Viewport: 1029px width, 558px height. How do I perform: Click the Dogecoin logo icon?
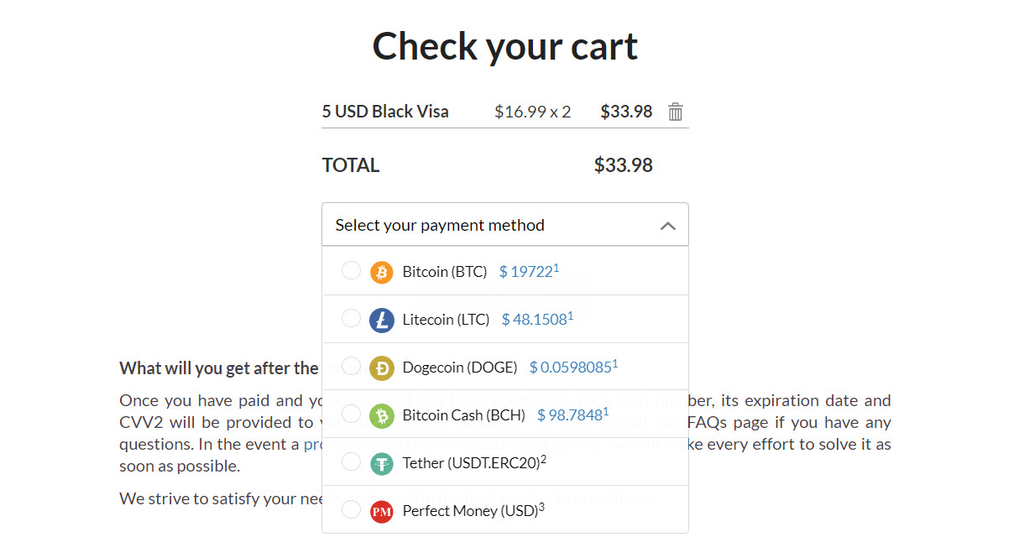point(381,368)
